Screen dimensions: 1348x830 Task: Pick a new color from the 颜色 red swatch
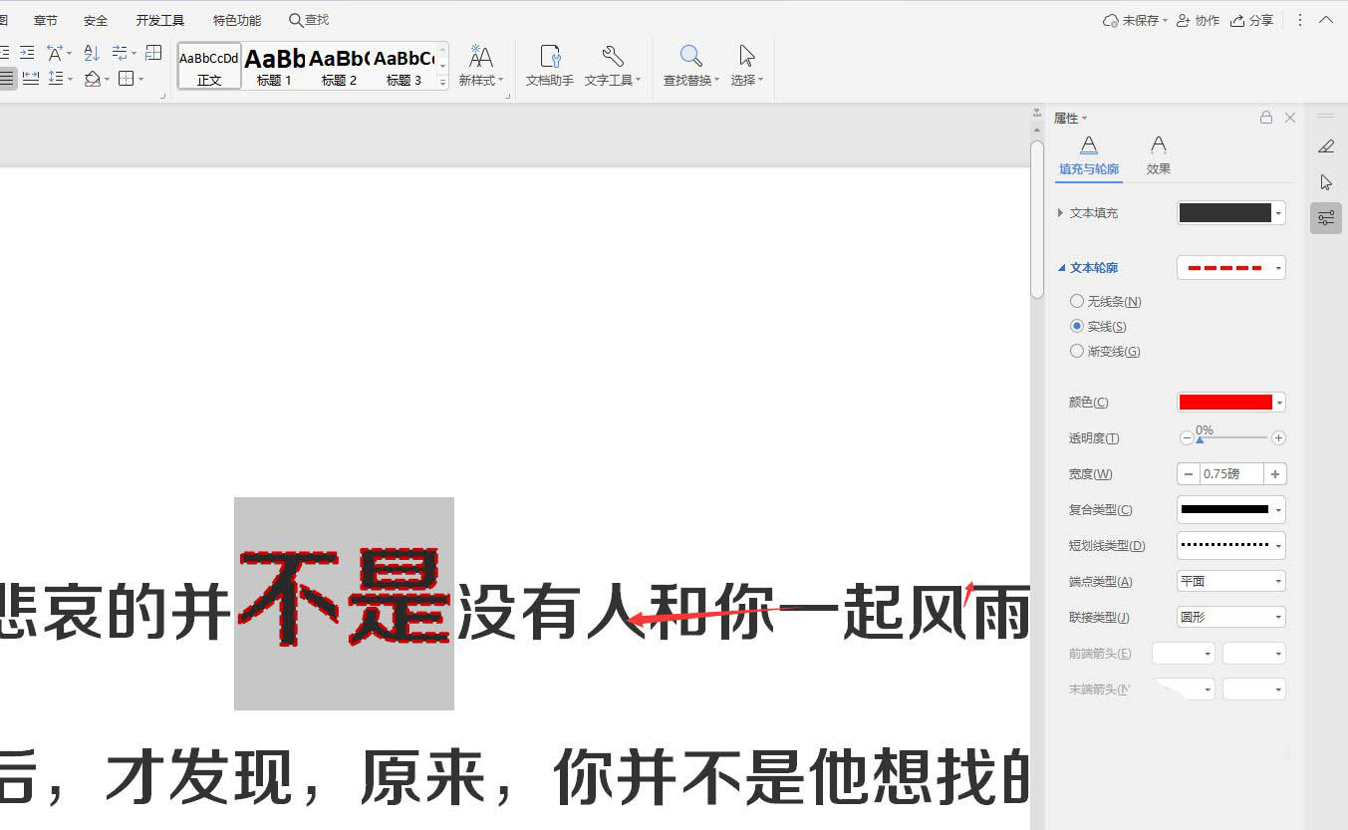pyautogui.click(x=1223, y=402)
